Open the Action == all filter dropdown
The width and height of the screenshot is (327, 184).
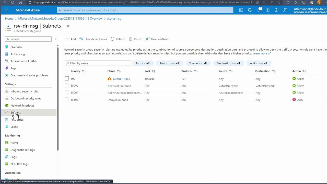click(258, 63)
